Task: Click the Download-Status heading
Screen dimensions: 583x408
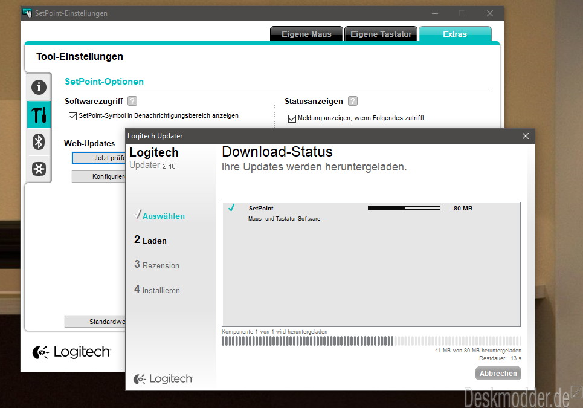Action: tap(277, 152)
